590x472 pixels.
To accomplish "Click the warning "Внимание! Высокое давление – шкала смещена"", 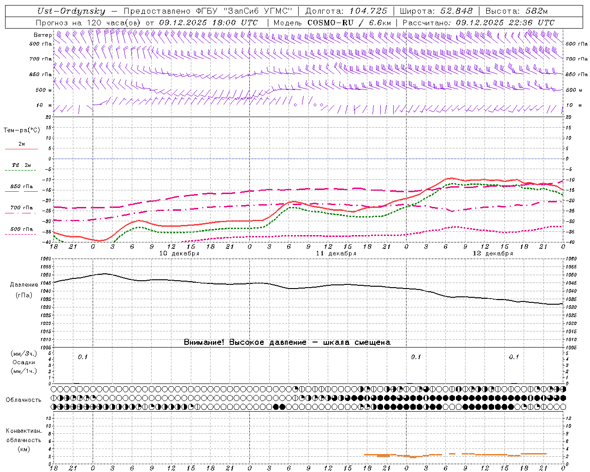I will click(x=287, y=342).
